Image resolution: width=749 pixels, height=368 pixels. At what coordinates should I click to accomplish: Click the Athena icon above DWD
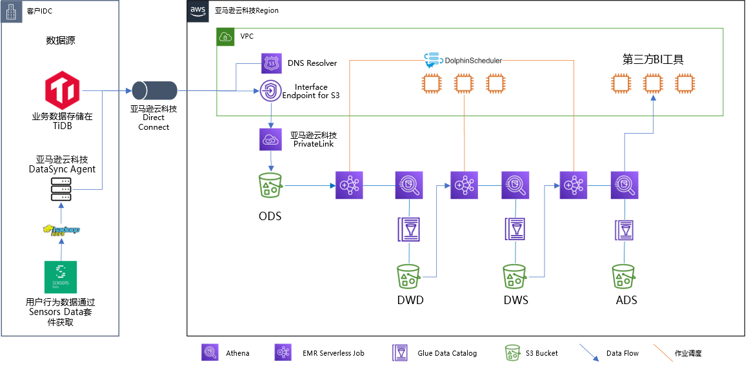pyautogui.click(x=409, y=185)
